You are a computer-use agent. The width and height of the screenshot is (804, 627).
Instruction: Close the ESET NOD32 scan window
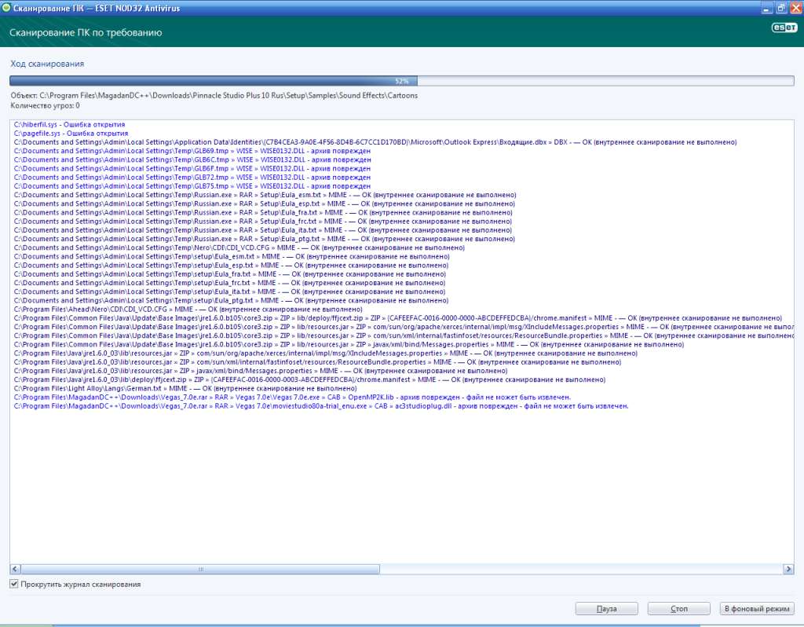795,8
